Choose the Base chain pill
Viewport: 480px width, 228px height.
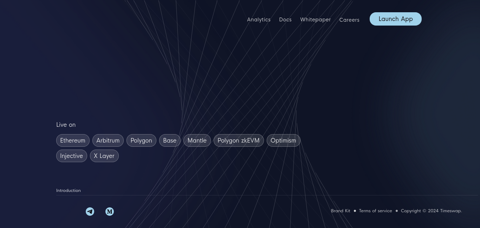pos(170,140)
